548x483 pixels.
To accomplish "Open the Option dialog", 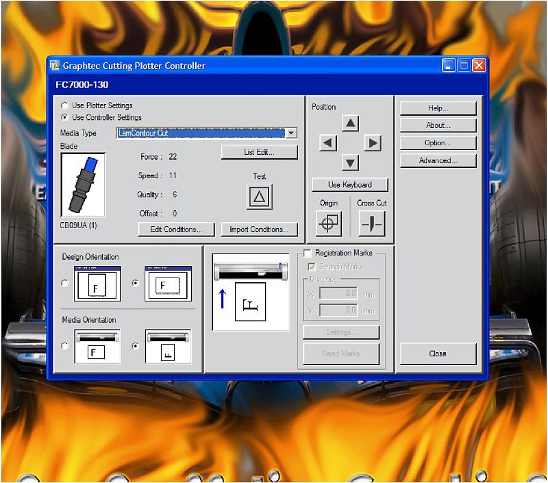I will pos(438,143).
